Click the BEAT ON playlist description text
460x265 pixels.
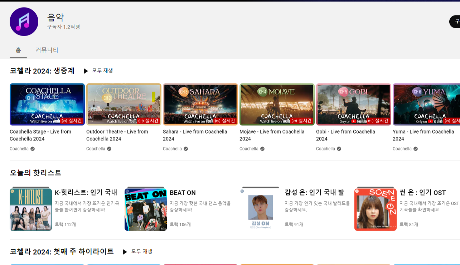(x=200, y=207)
